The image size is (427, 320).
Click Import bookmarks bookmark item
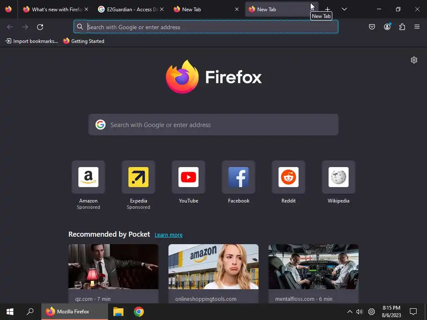coord(32,41)
